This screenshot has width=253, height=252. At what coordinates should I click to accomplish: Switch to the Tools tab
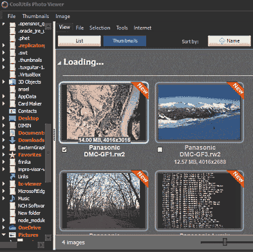(x=122, y=28)
